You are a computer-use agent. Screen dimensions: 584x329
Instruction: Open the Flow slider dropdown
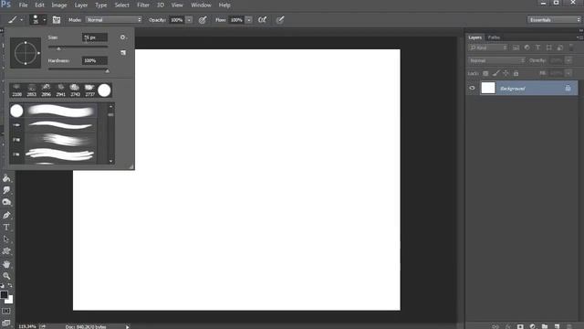click(x=249, y=20)
